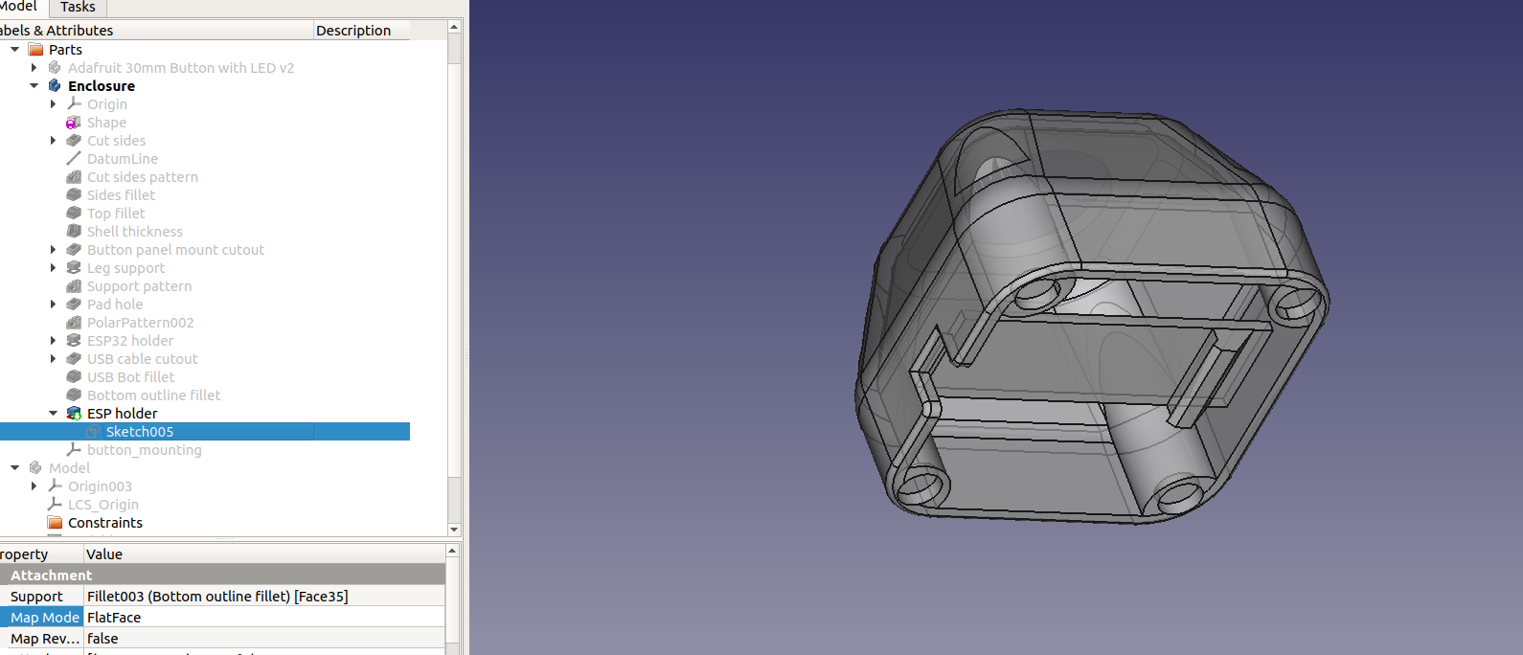Select the LCS_Origin tree label

(103, 505)
